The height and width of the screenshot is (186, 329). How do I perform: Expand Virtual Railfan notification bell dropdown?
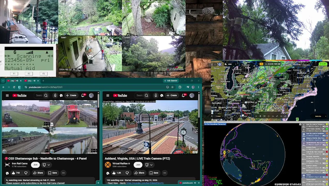pyautogui.click(x=149, y=165)
